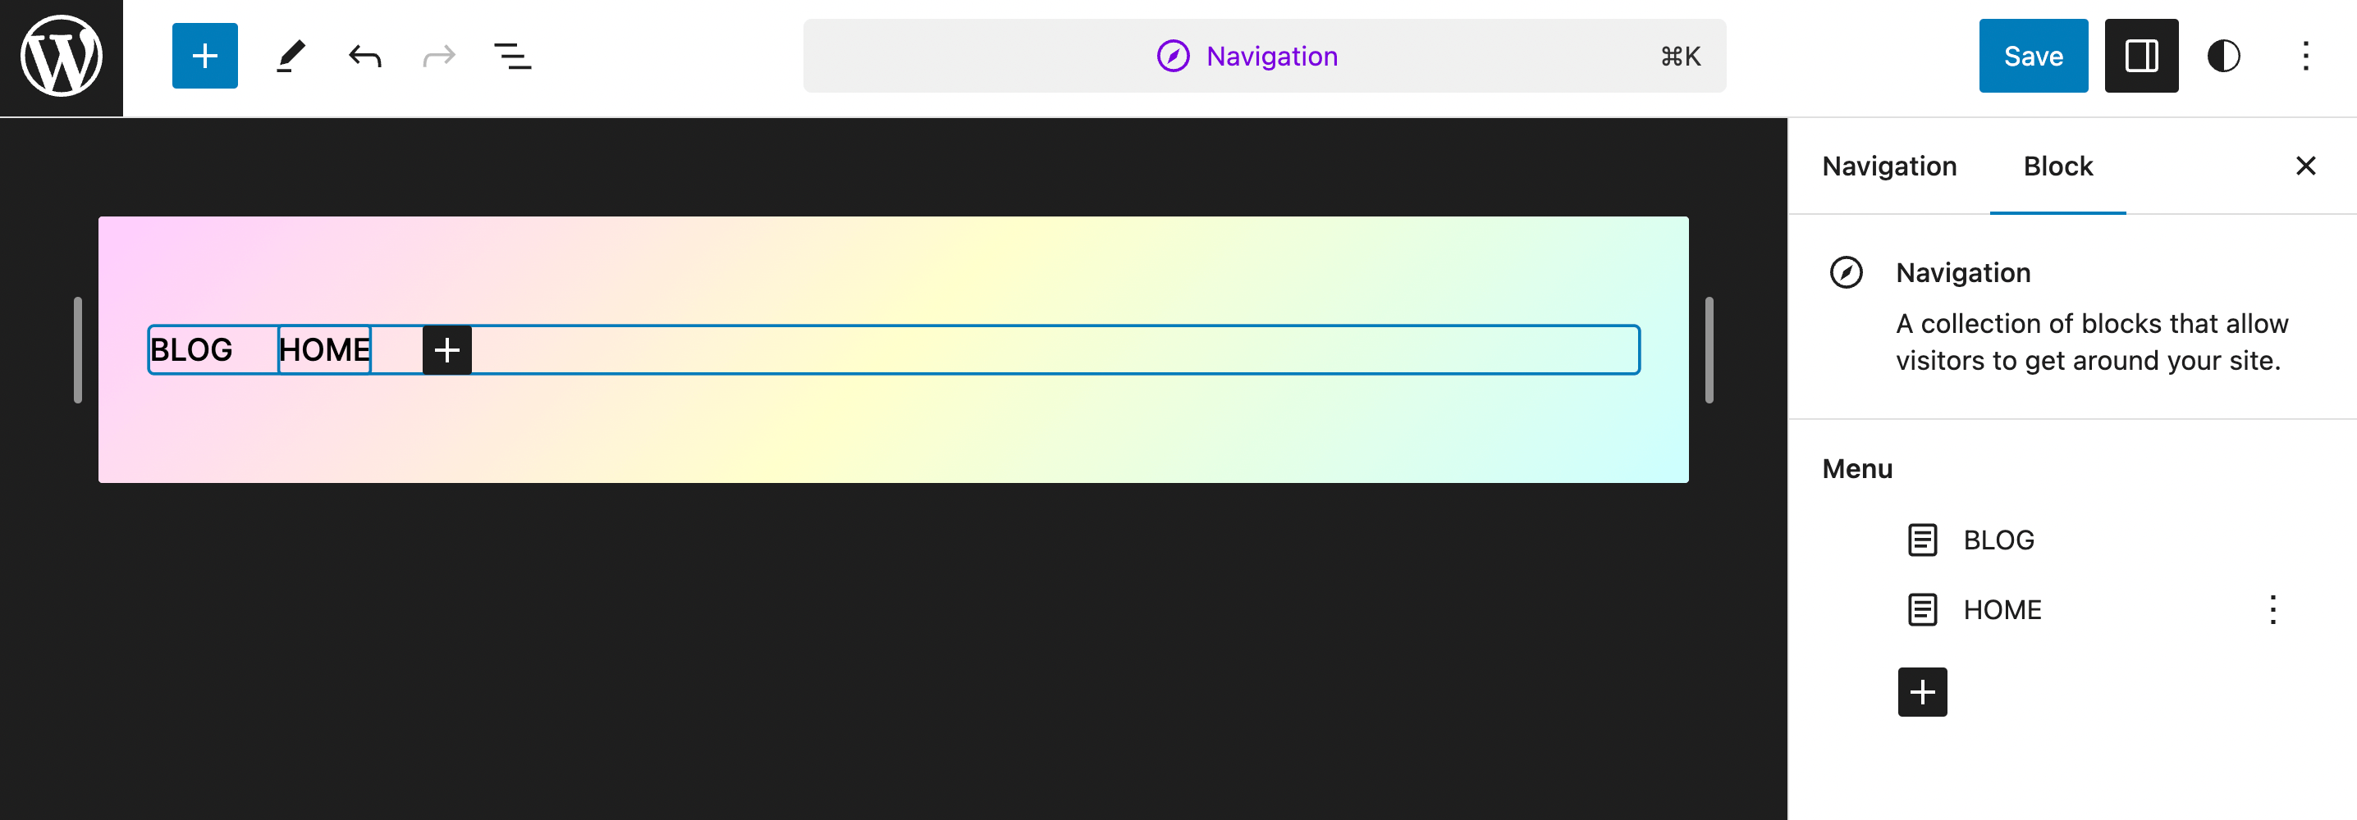Close the block settings sidebar

2306,166
